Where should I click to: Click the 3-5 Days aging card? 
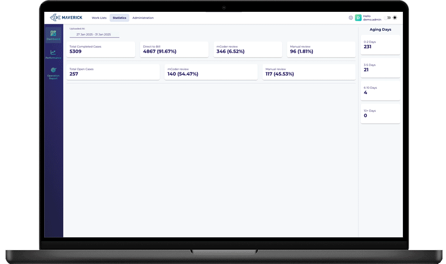click(x=380, y=68)
